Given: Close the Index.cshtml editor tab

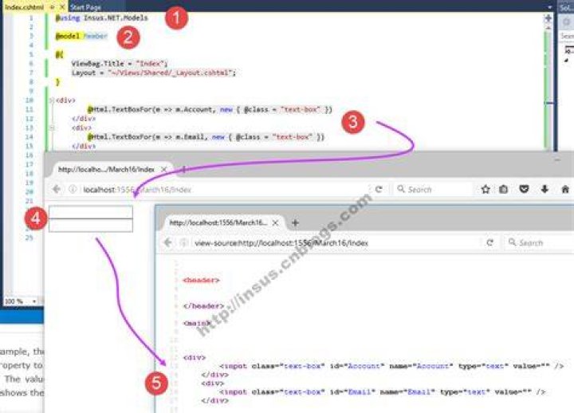Looking at the screenshot, I should click(x=62, y=7).
